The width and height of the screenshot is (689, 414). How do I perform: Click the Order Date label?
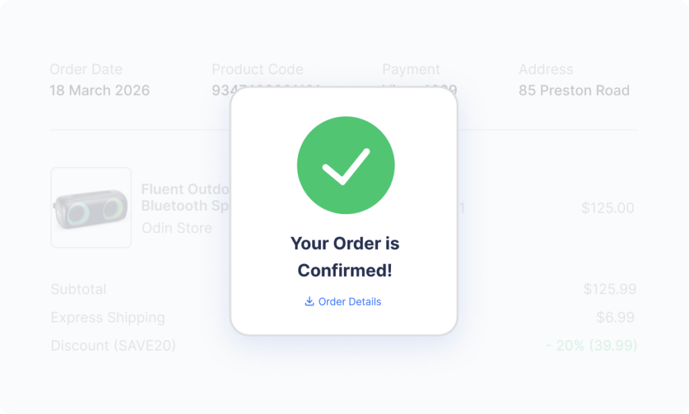tap(86, 69)
